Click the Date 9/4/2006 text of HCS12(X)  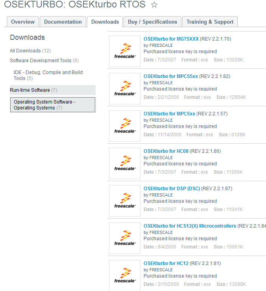click(x=160, y=247)
